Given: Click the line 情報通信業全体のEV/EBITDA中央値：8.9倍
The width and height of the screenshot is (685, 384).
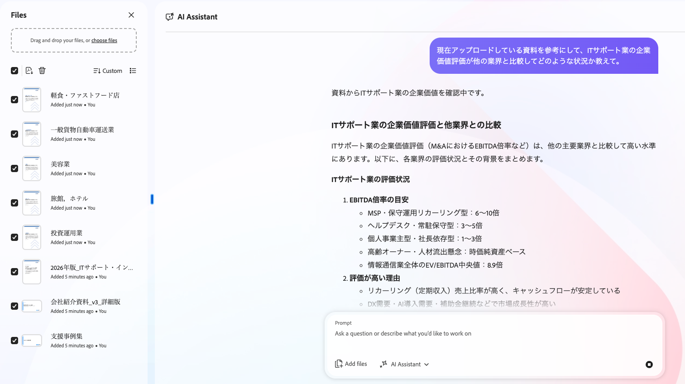Looking at the screenshot, I should pyautogui.click(x=435, y=265).
